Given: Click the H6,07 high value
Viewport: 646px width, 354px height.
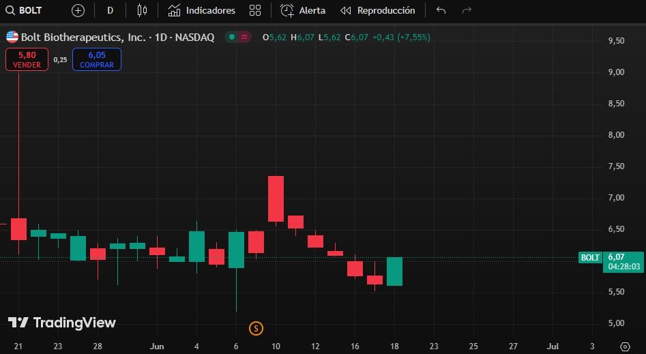Looking at the screenshot, I should 302,37.
